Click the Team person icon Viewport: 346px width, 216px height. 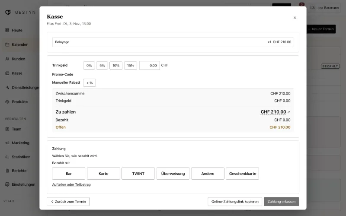coord(7,129)
